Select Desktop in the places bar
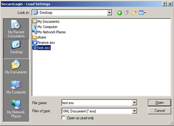The width and height of the screenshot is (174, 126). (x=16, y=49)
